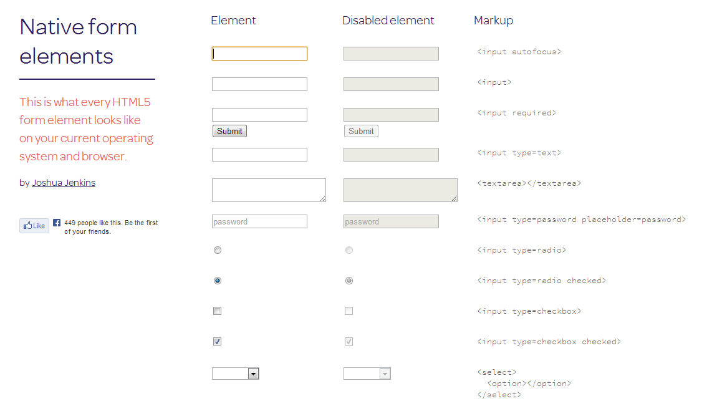Uncheck the checked checkbox in Element column

click(217, 341)
